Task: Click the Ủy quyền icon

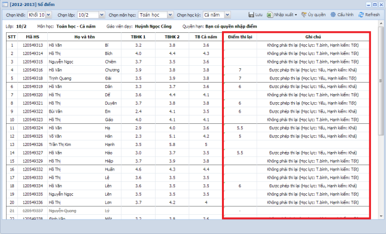Action: click(x=304, y=15)
